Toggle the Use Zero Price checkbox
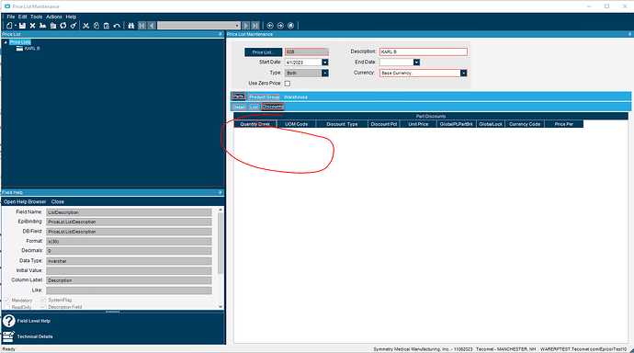This screenshot has height=353, width=634. [288, 84]
